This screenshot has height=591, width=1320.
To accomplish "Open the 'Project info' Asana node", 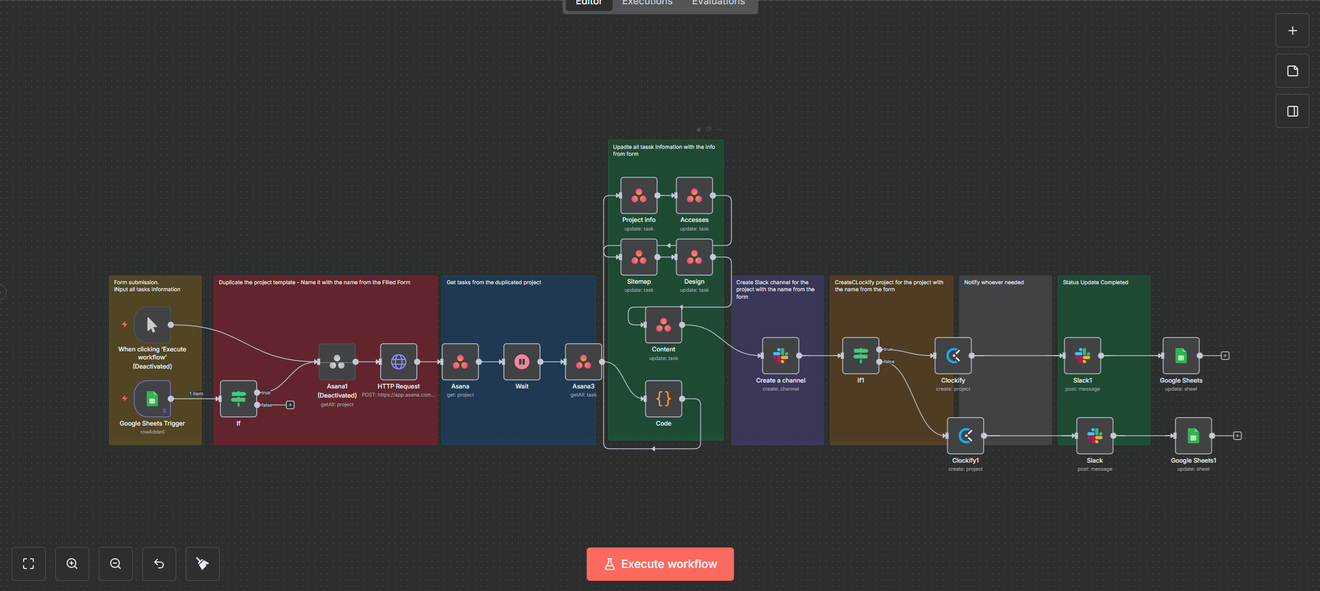I will point(639,196).
